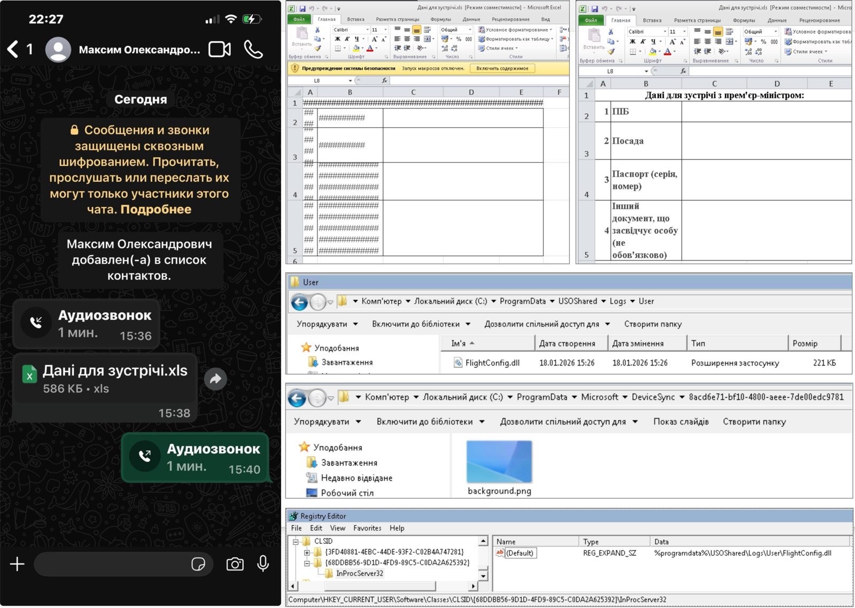Open the camera from the chat bar
The image size is (855, 608).
tap(235, 564)
